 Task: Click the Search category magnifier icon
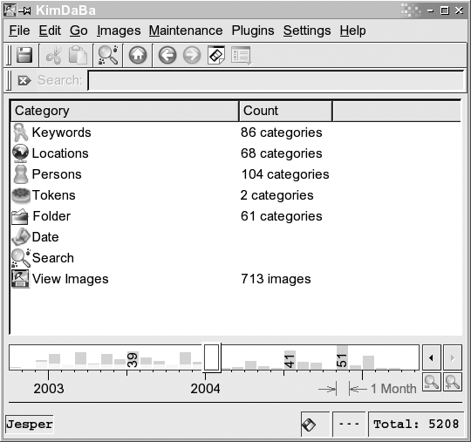point(21,258)
